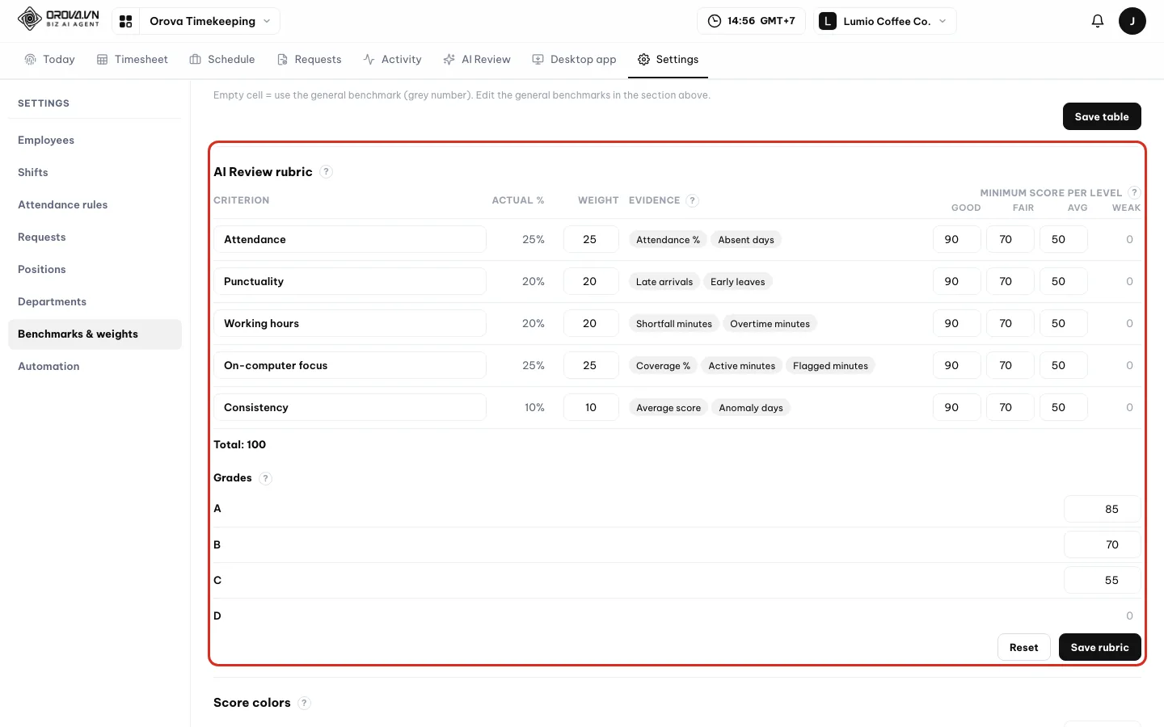
Task: Click the Late arrivals evidence tag
Action: [x=664, y=282]
